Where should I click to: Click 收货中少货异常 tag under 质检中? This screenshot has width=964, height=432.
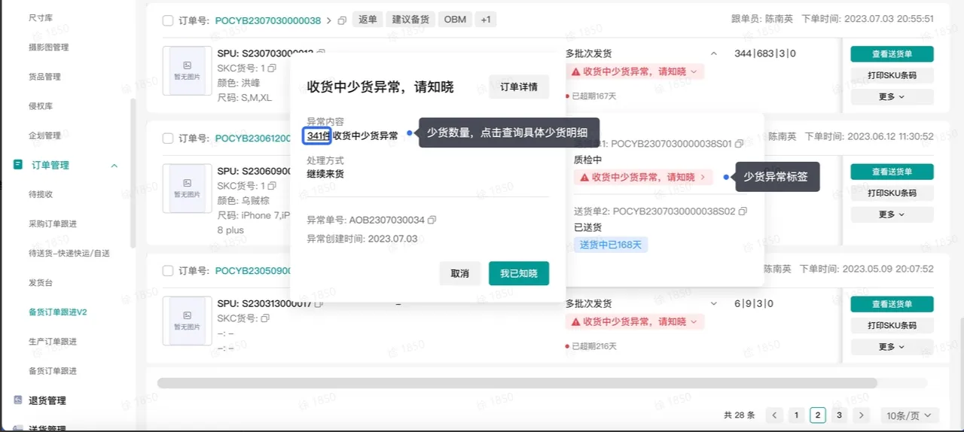click(642, 177)
